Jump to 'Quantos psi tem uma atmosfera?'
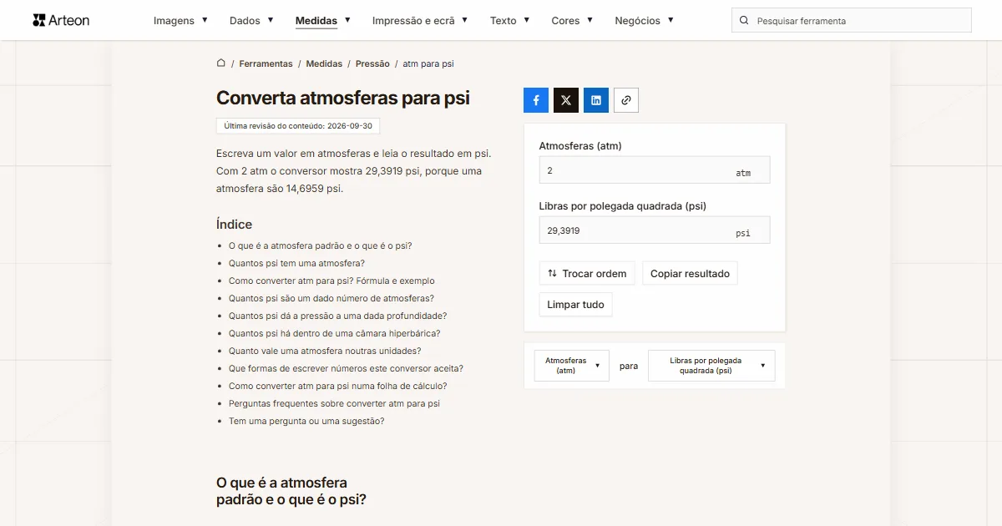 296,264
